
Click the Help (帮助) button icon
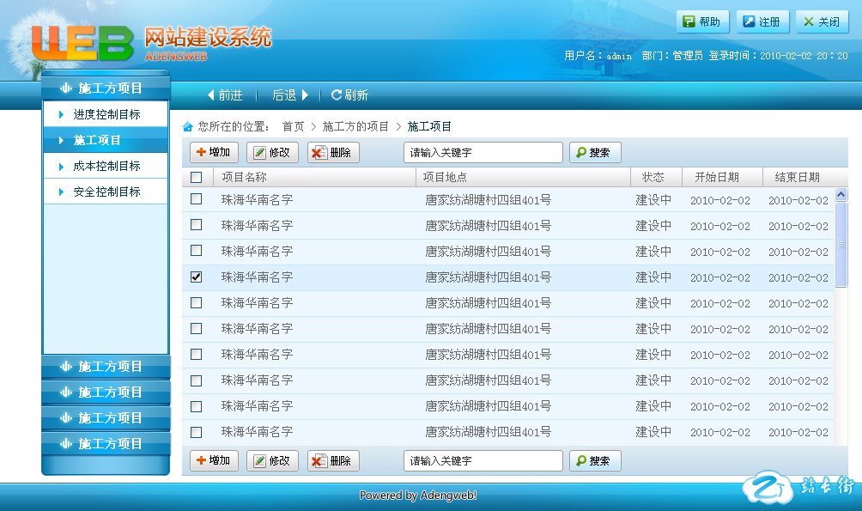tap(689, 22)
